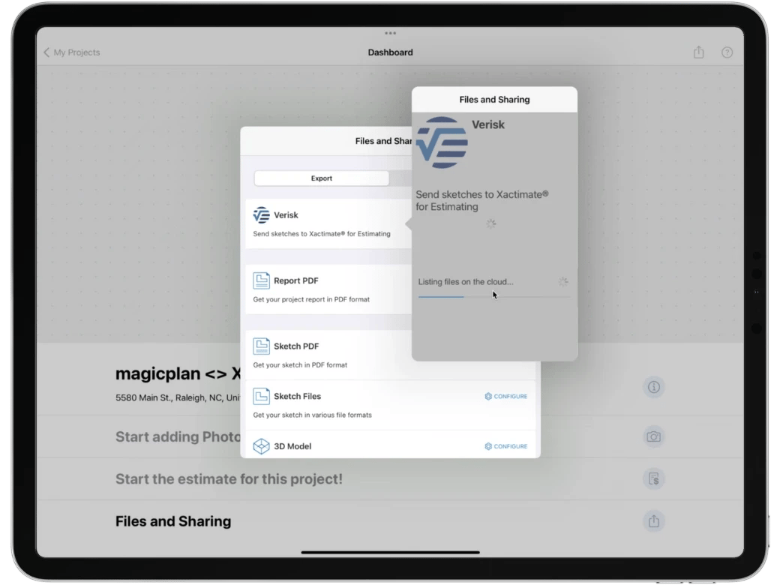
Task: Click the Report PDF document icon
Action: point(260,280)
